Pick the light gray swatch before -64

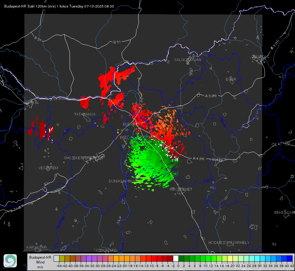point(56,258)
